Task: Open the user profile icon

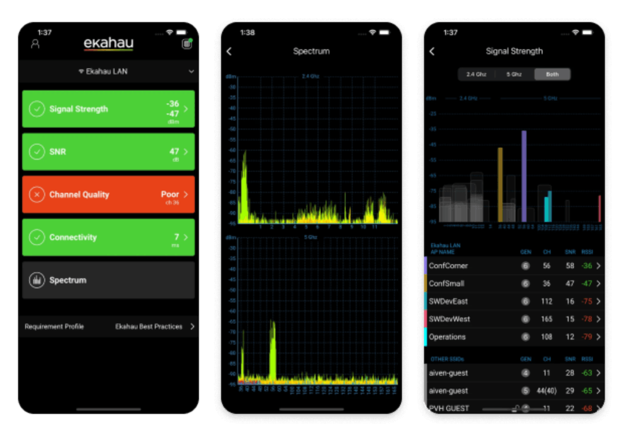Action: click(35, 44)
